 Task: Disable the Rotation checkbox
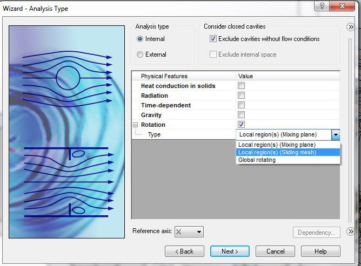coord(242,125)
